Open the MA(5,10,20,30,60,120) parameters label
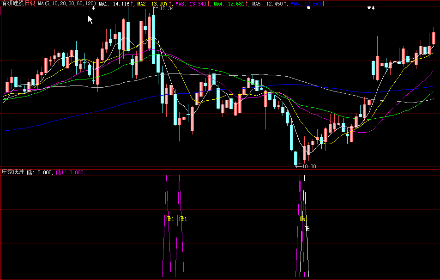This screenshot has height=280, width=440. point(67,3)
